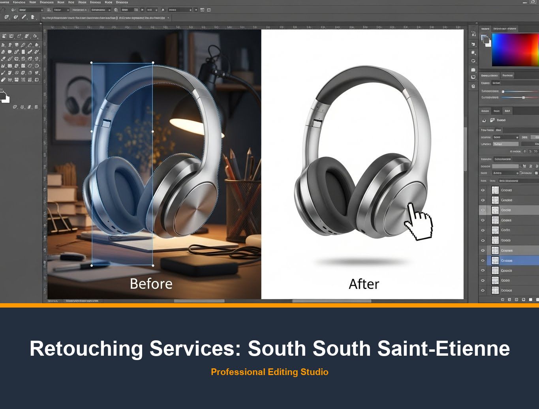Click the selected layer's thumbnail image
Viewport: 539px width, 409px height.
tap(495, 261)
